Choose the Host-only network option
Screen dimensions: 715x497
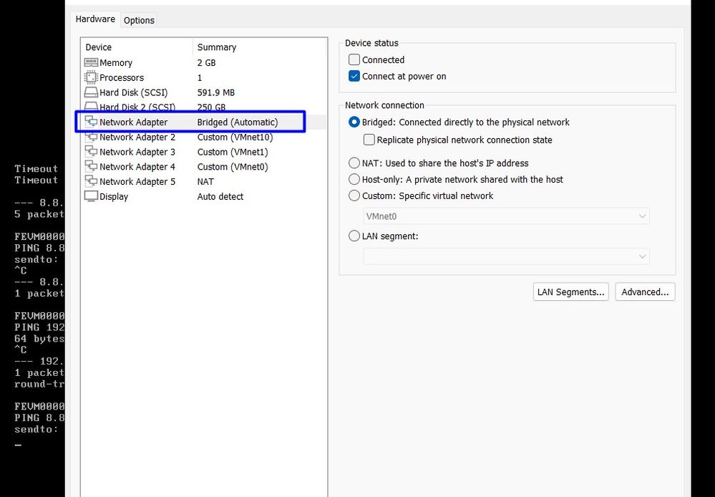click(x=354, y=180)
